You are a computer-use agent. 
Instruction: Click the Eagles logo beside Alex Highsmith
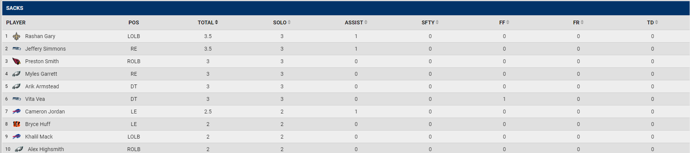click(x=19, y=149)
